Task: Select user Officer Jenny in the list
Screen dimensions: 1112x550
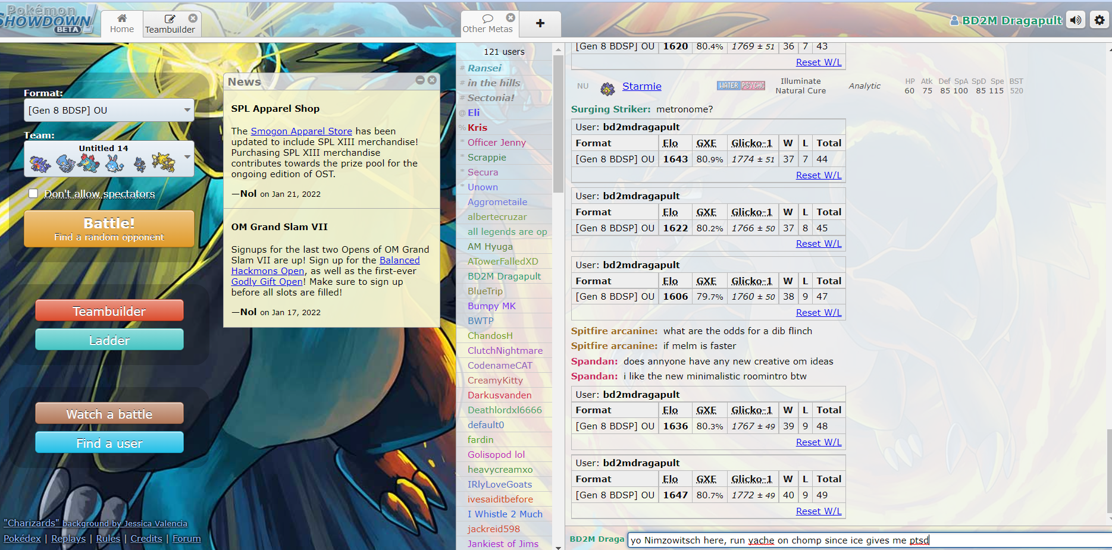Action: pos(505,142)
